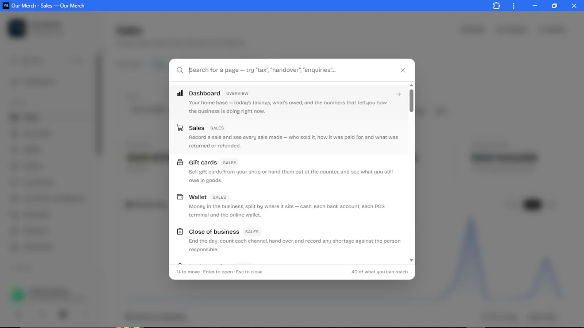Click the SALES tag beside Wallet
The image size is (584, 328).
[x=219, y=197]
